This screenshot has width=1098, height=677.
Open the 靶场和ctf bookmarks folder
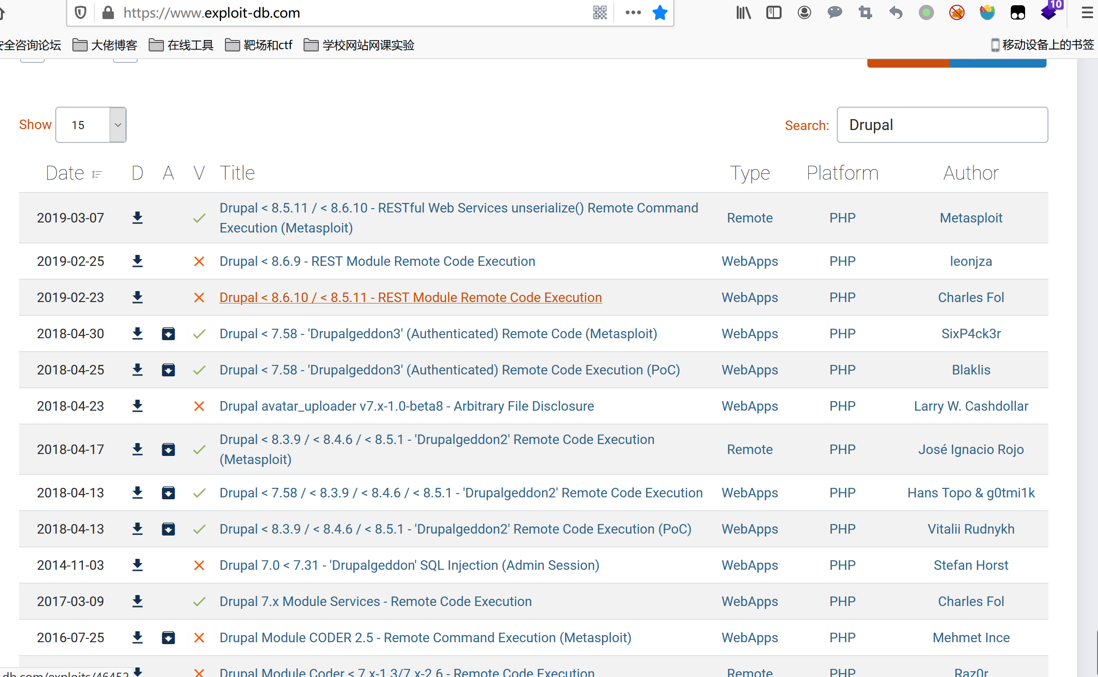click(x=259, y=45)
